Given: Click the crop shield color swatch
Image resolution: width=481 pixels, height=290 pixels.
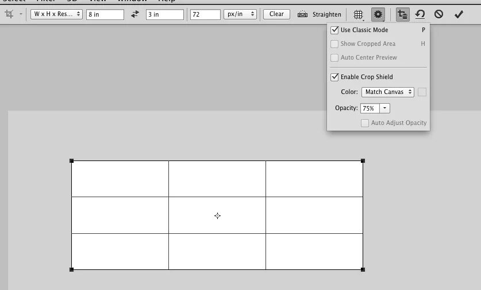Looking at the screenshot, I should coord(422,92).
